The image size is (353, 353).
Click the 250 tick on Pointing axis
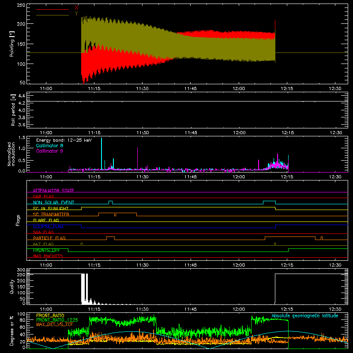coord(21,5)
